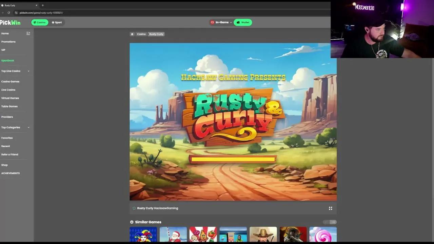Collapse the sidebar menu icon
The width and height of the screenshot is (434, 244).
28,33
